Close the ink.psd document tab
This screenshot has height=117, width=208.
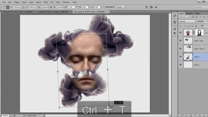71,12
